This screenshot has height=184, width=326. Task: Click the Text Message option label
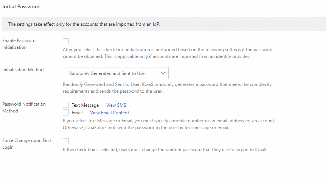tap(85, 105)
